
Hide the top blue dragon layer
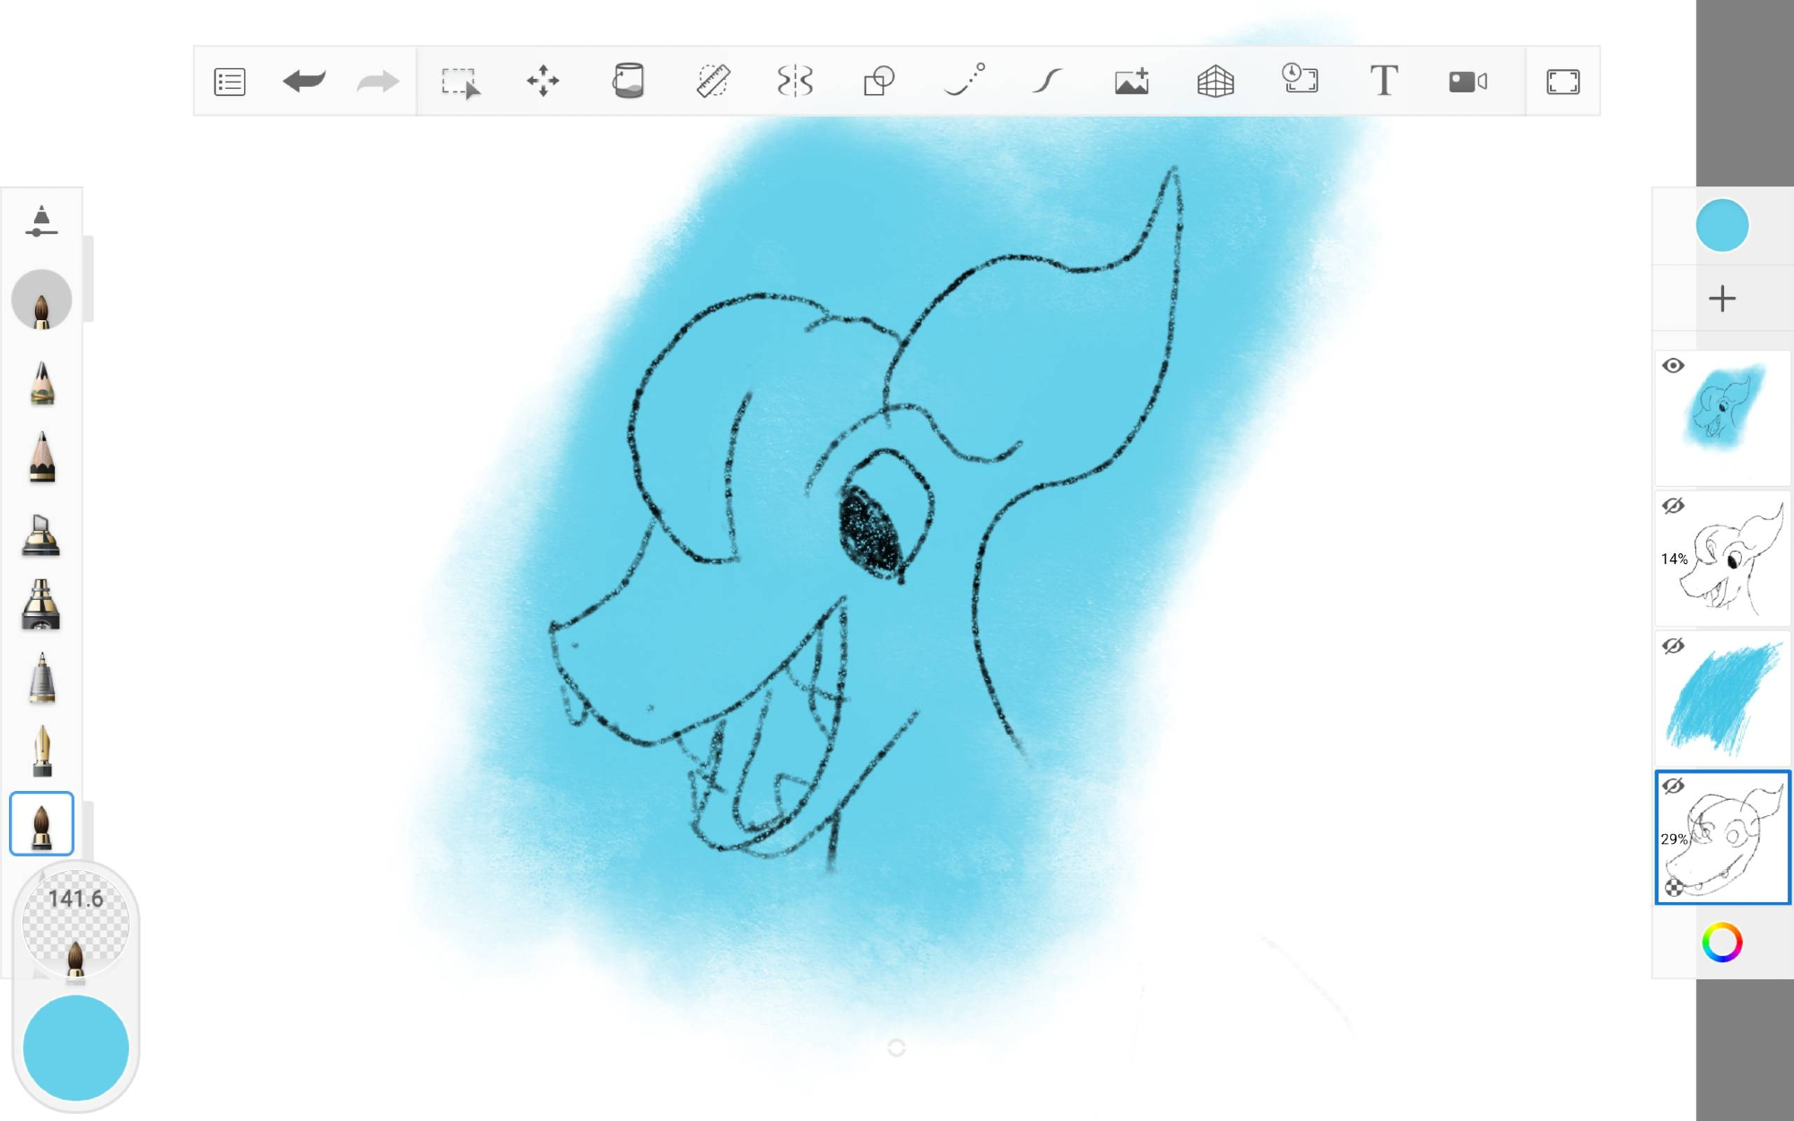click(1673, 366)
